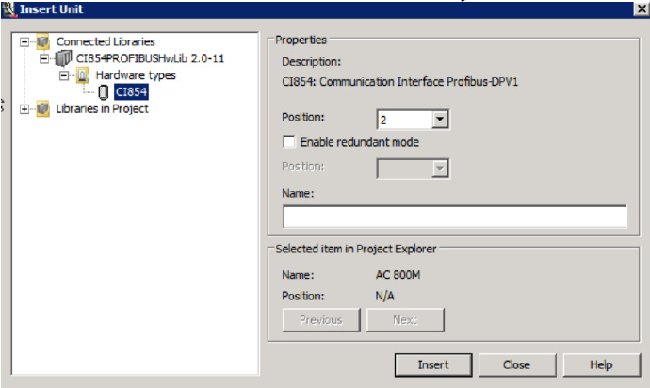The image size is (650, 388).
Task: Enable redundant mode checkbox
Action: point(289,142)
